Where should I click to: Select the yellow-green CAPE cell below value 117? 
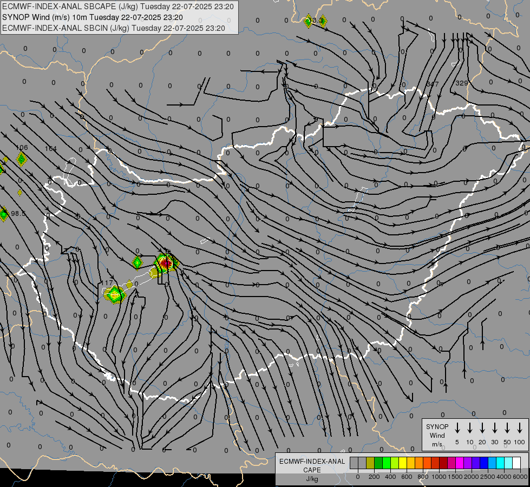[x=115, y=295]
